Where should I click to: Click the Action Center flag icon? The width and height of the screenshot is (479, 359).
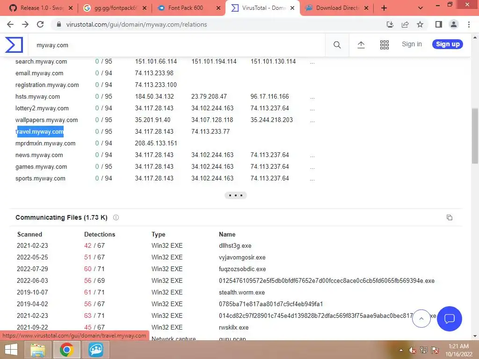435,350
